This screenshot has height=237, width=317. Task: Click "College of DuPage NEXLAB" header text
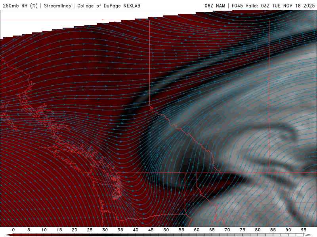pyautogui.click(x=109, y=6)
